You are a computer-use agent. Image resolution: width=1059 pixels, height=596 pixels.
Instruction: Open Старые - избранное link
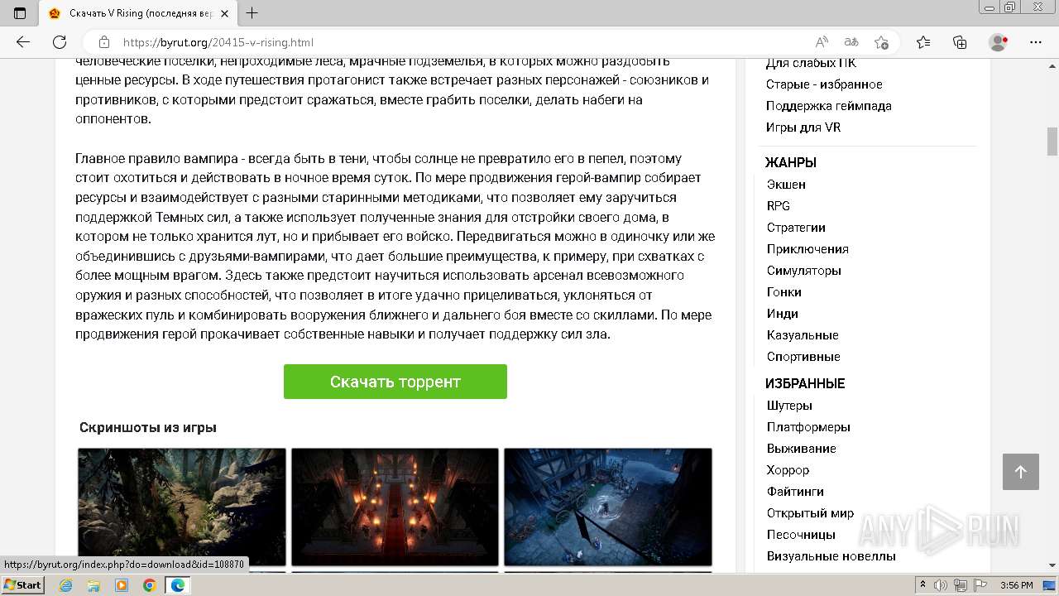click(824, 84)
